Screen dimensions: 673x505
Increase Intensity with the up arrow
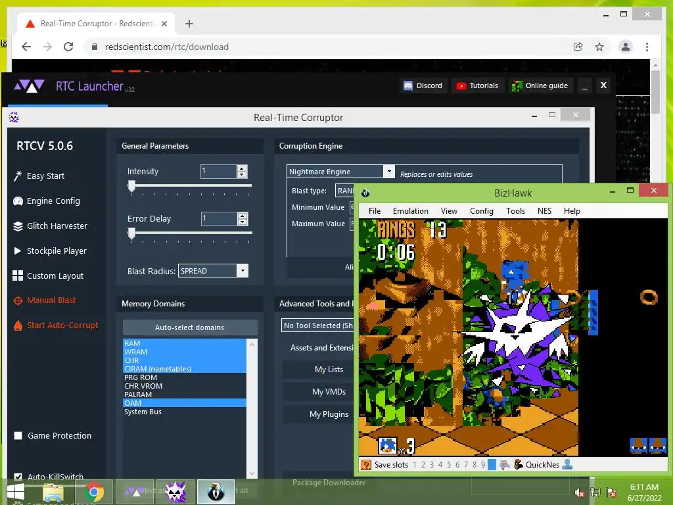[242, 169]
